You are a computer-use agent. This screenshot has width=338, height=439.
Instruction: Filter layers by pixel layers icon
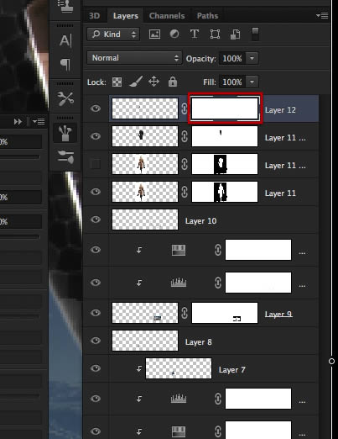154,34
